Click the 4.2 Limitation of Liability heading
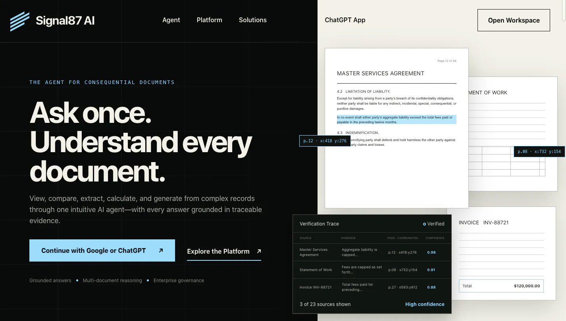Viewport: 566px width, 321px height. 364,92
